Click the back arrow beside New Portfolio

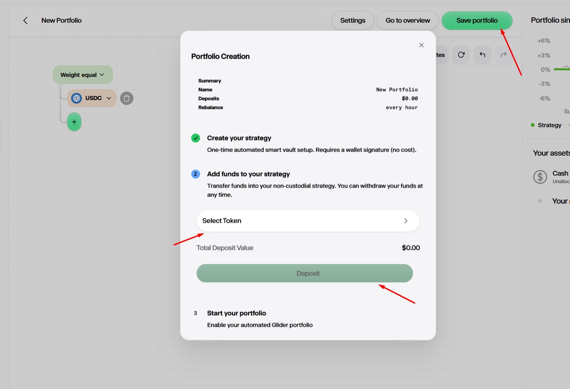tap(25, 20)
